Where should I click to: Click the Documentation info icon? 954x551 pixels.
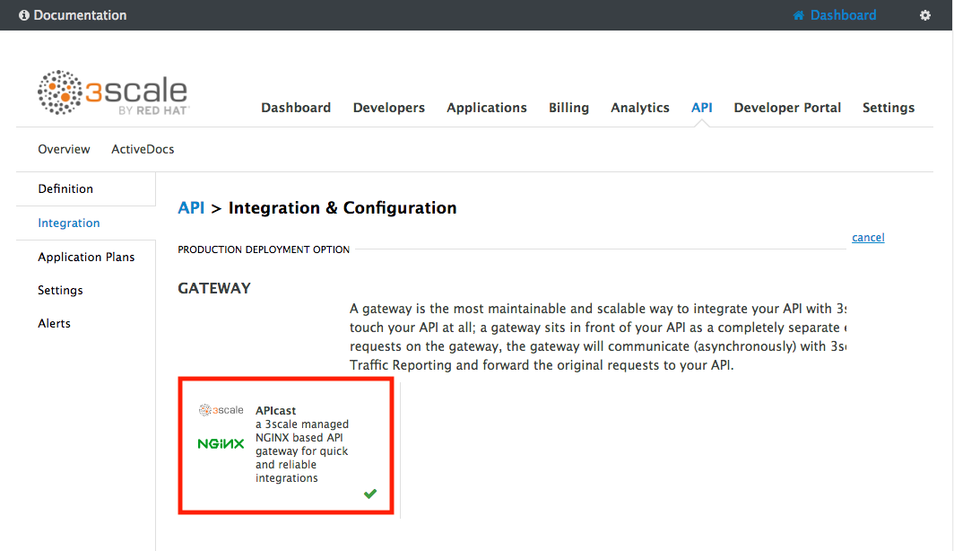click(24, 15)
